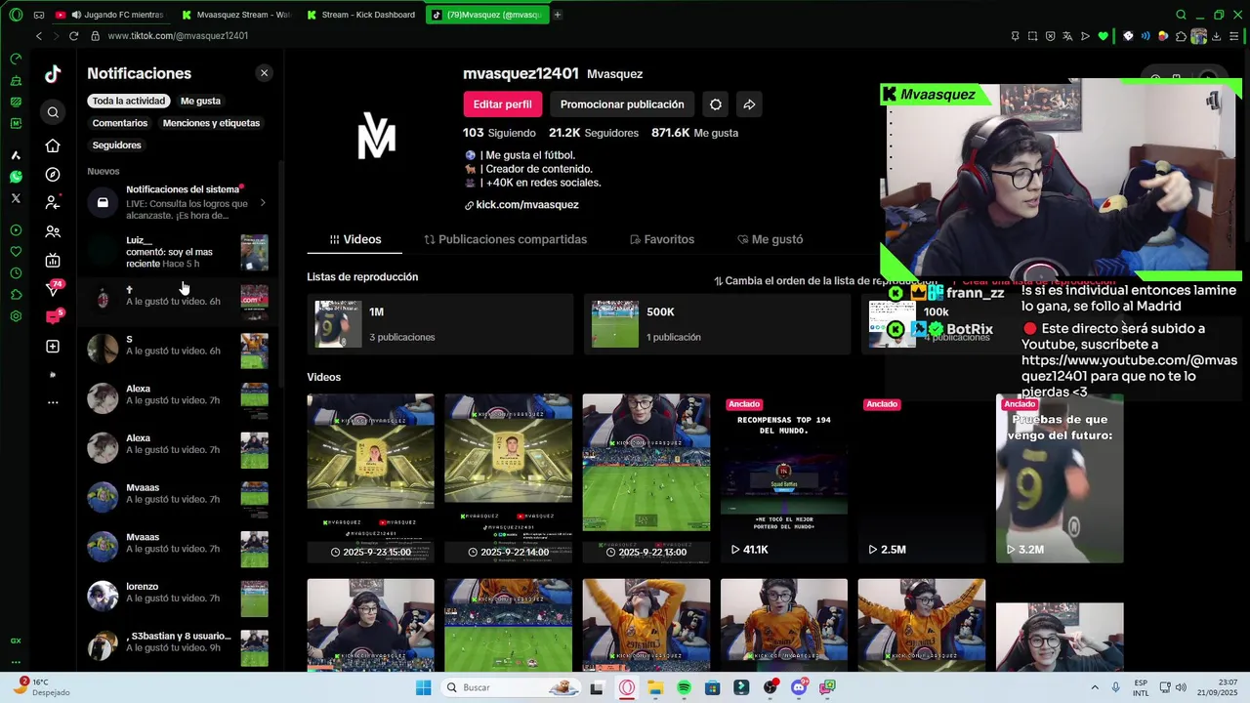The image size is (1250, 703).
Task: Click the browser address bar URL
Action: (178, 36)
